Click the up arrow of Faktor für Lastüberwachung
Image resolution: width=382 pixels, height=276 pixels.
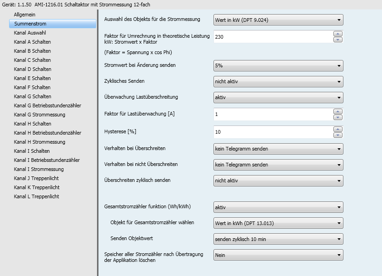[337, 111]
